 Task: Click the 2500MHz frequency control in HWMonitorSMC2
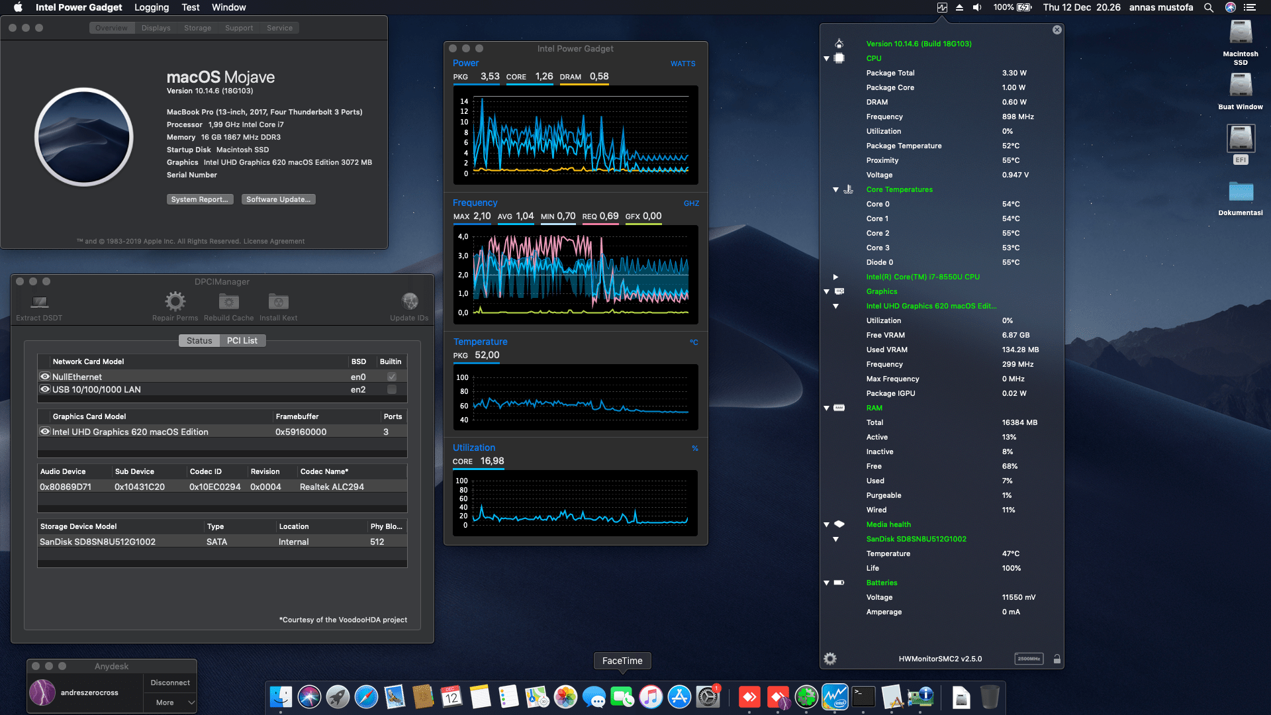pos(1029,659)
